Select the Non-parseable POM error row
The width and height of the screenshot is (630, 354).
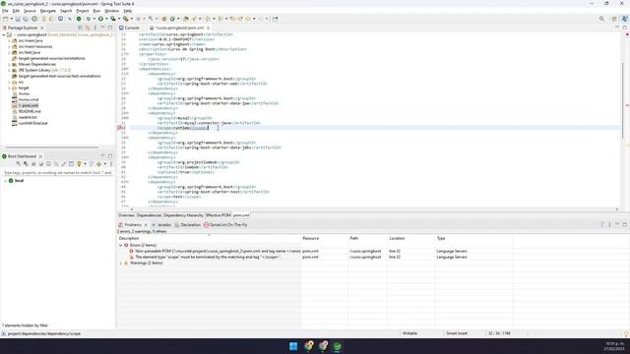[314, 252]
